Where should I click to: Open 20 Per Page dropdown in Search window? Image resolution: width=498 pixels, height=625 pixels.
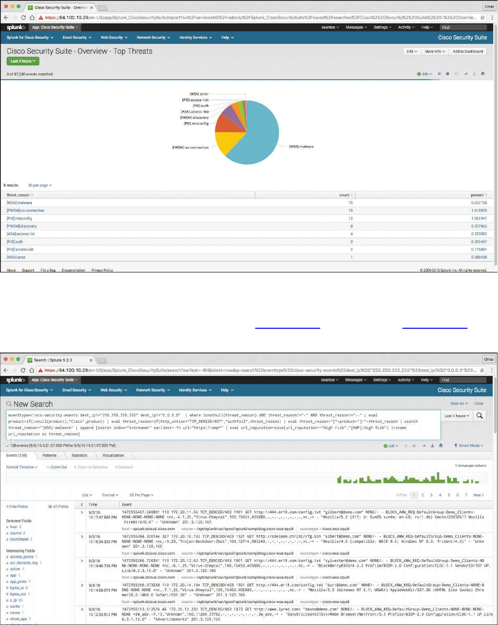coord(142,495)
